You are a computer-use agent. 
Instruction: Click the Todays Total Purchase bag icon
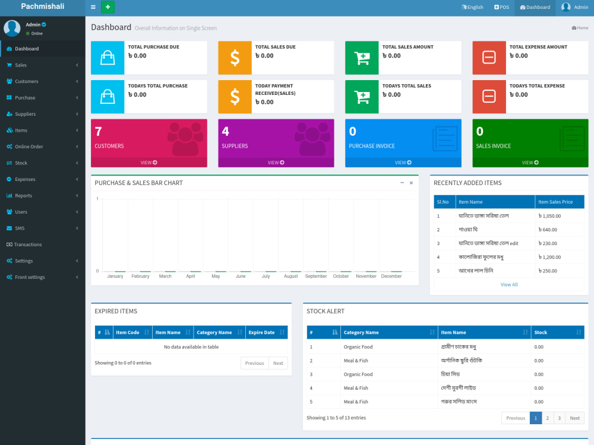tap(108, 97)
